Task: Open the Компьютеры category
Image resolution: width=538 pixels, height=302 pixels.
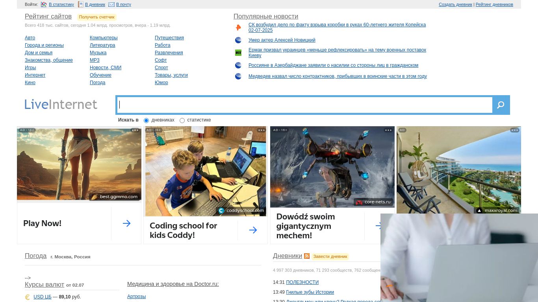Action: coord(104,38)
